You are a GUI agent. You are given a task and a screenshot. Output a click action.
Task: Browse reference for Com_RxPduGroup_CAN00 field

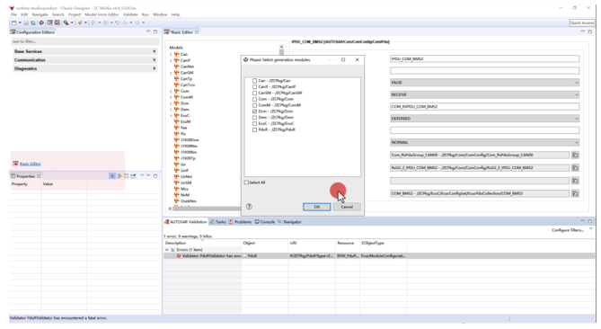pos(575,155)
